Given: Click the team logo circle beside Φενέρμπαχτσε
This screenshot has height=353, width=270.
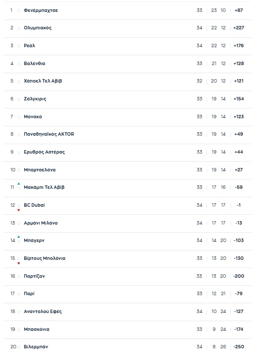Looking at the screenshot, I should pos(19,11).
